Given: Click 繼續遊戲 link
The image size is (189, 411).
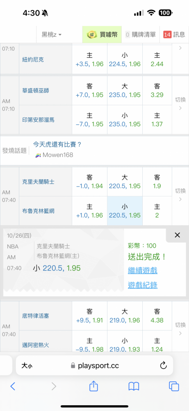Looking at the screenshot, I should tap(143, 270).
